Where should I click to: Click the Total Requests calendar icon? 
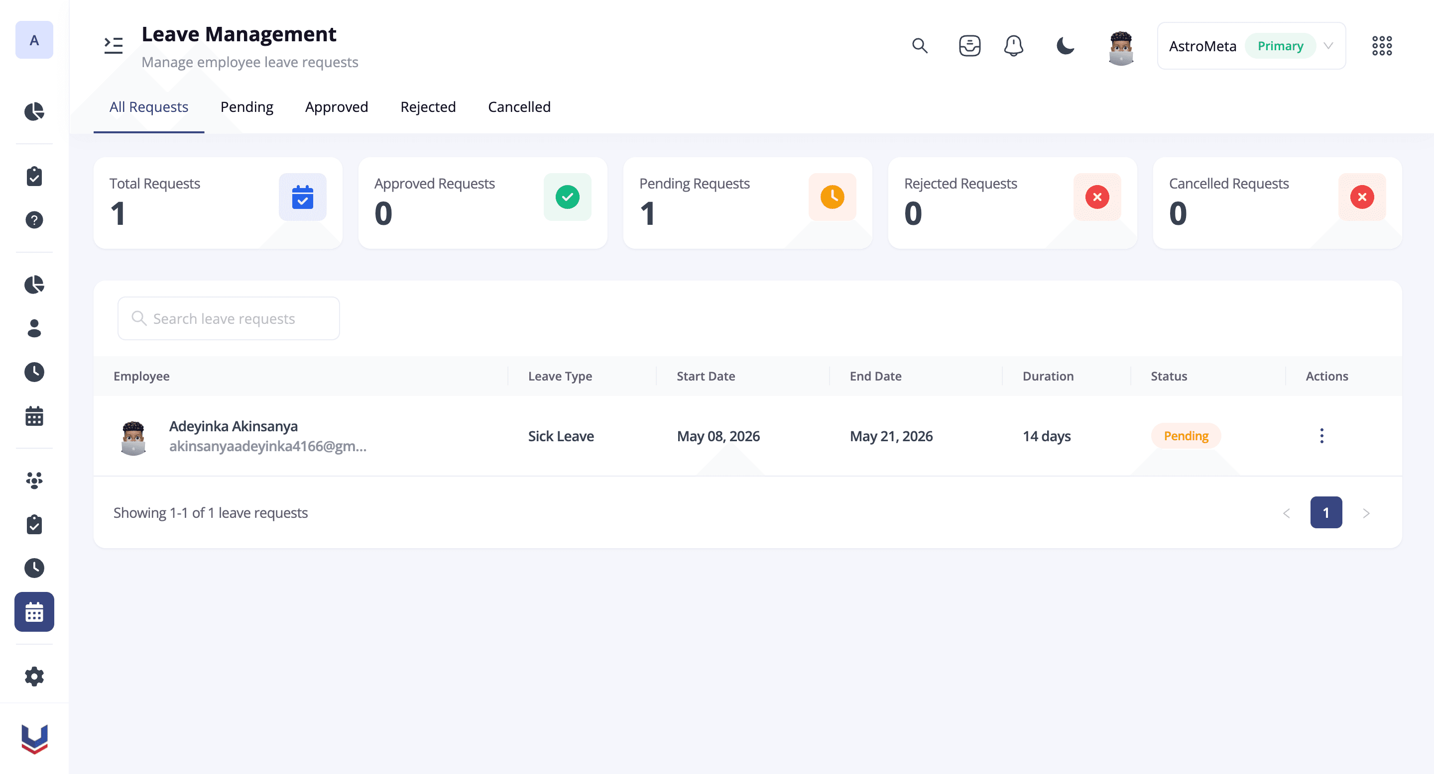(x=302, y=197)
